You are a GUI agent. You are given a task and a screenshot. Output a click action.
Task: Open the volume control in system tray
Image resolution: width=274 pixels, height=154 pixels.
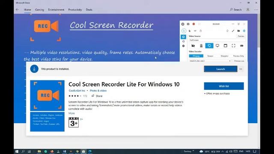pyautogui.click(x=231, y=151)
